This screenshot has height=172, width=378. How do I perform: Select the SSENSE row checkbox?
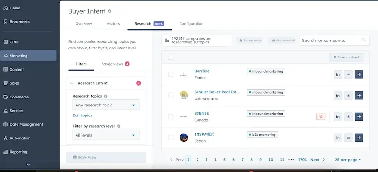point(171,117)
